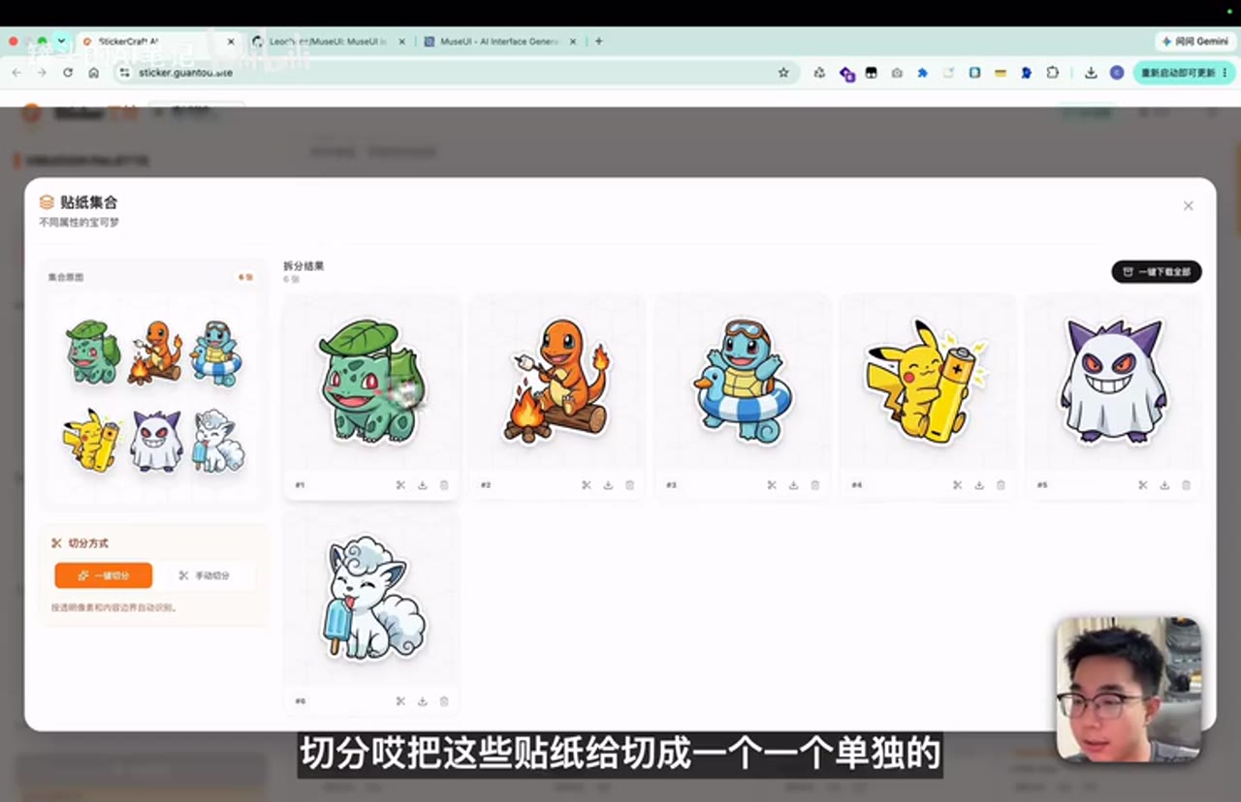Download sticker #3 Squirtle
The height and width of the screenshot is (802, 1241).
pyautogui.click(x=793, y=485)
